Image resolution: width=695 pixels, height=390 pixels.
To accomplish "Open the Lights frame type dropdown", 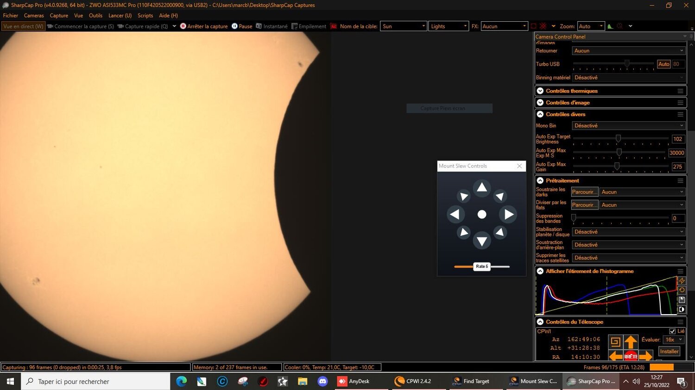I will tap(449, 26).
